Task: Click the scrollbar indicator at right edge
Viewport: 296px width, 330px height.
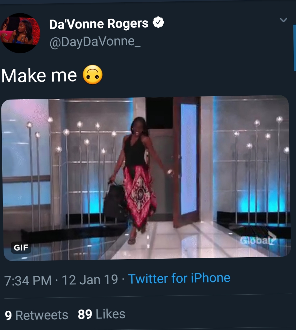Action: [295, 48]
